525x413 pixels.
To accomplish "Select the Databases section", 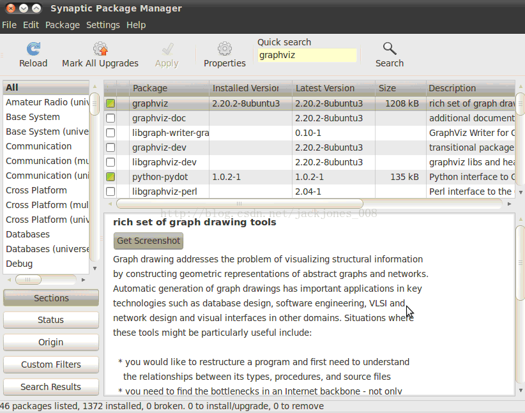I will click(x=46, y=234).
